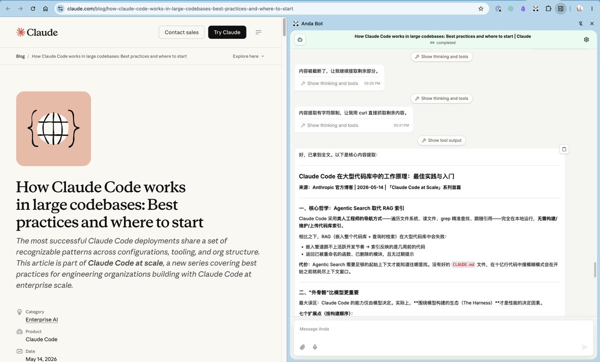Send the message with the arrow icon
The image size is (600, 362).
[584, 347]
